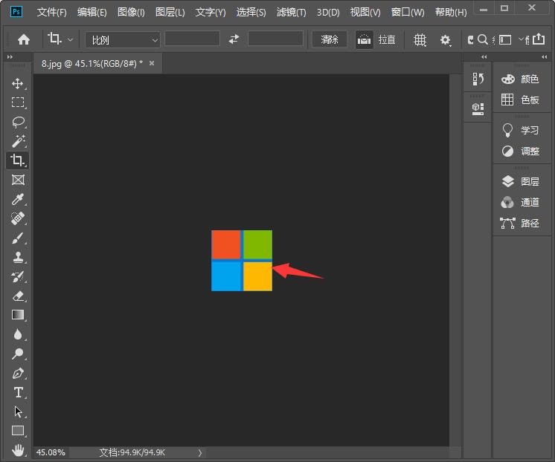This screenshot has width=555, height=462.
Task: Open the 颜色 color panel
Action: [520, 79]
